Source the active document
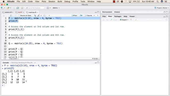The height and width of the screenshot is (96, 170). [88, 15]
